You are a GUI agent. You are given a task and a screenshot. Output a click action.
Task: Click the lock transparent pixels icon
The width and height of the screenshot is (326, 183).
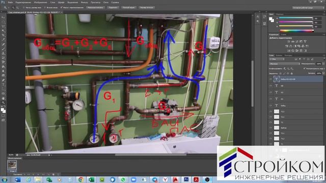tap(280, 73)
